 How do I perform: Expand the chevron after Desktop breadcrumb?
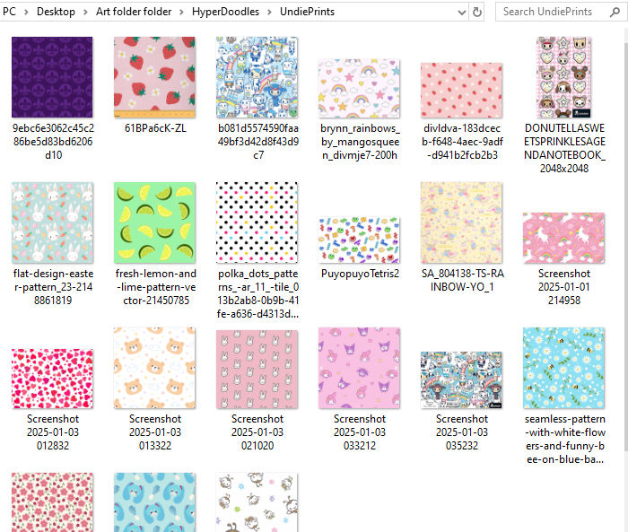[85, 12]
